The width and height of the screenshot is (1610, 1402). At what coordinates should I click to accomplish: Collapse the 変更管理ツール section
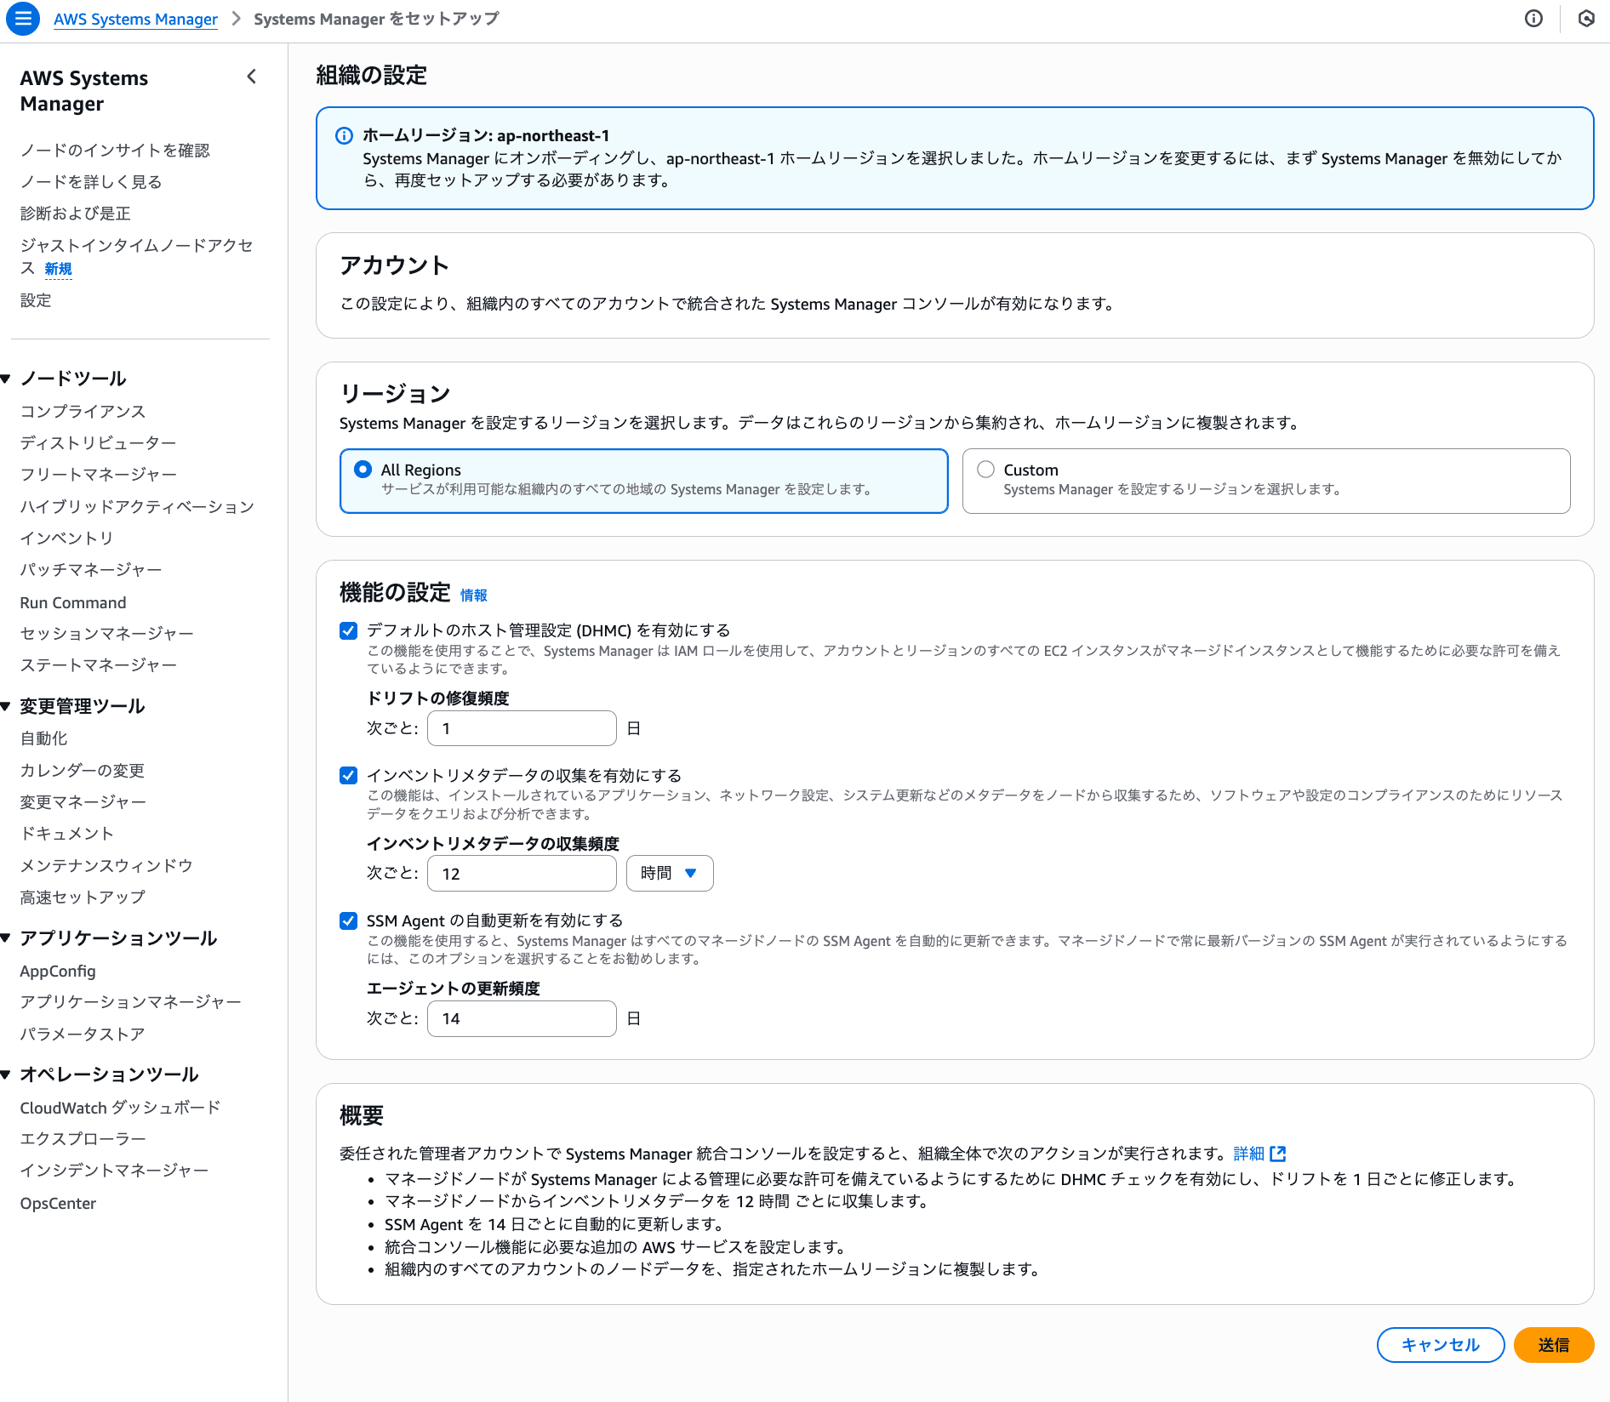(6, 706)
